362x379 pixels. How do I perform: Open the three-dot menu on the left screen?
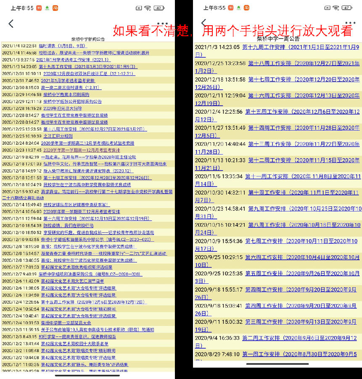162,24
